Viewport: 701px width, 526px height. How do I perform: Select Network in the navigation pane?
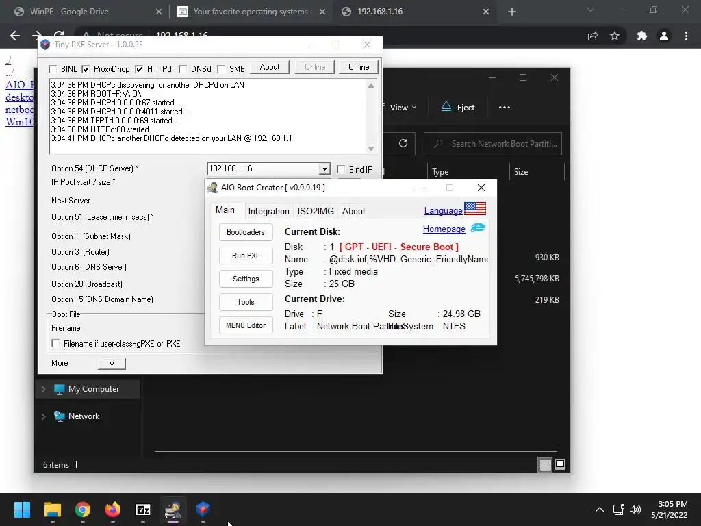pyautogui.click(x=84, y=416)
